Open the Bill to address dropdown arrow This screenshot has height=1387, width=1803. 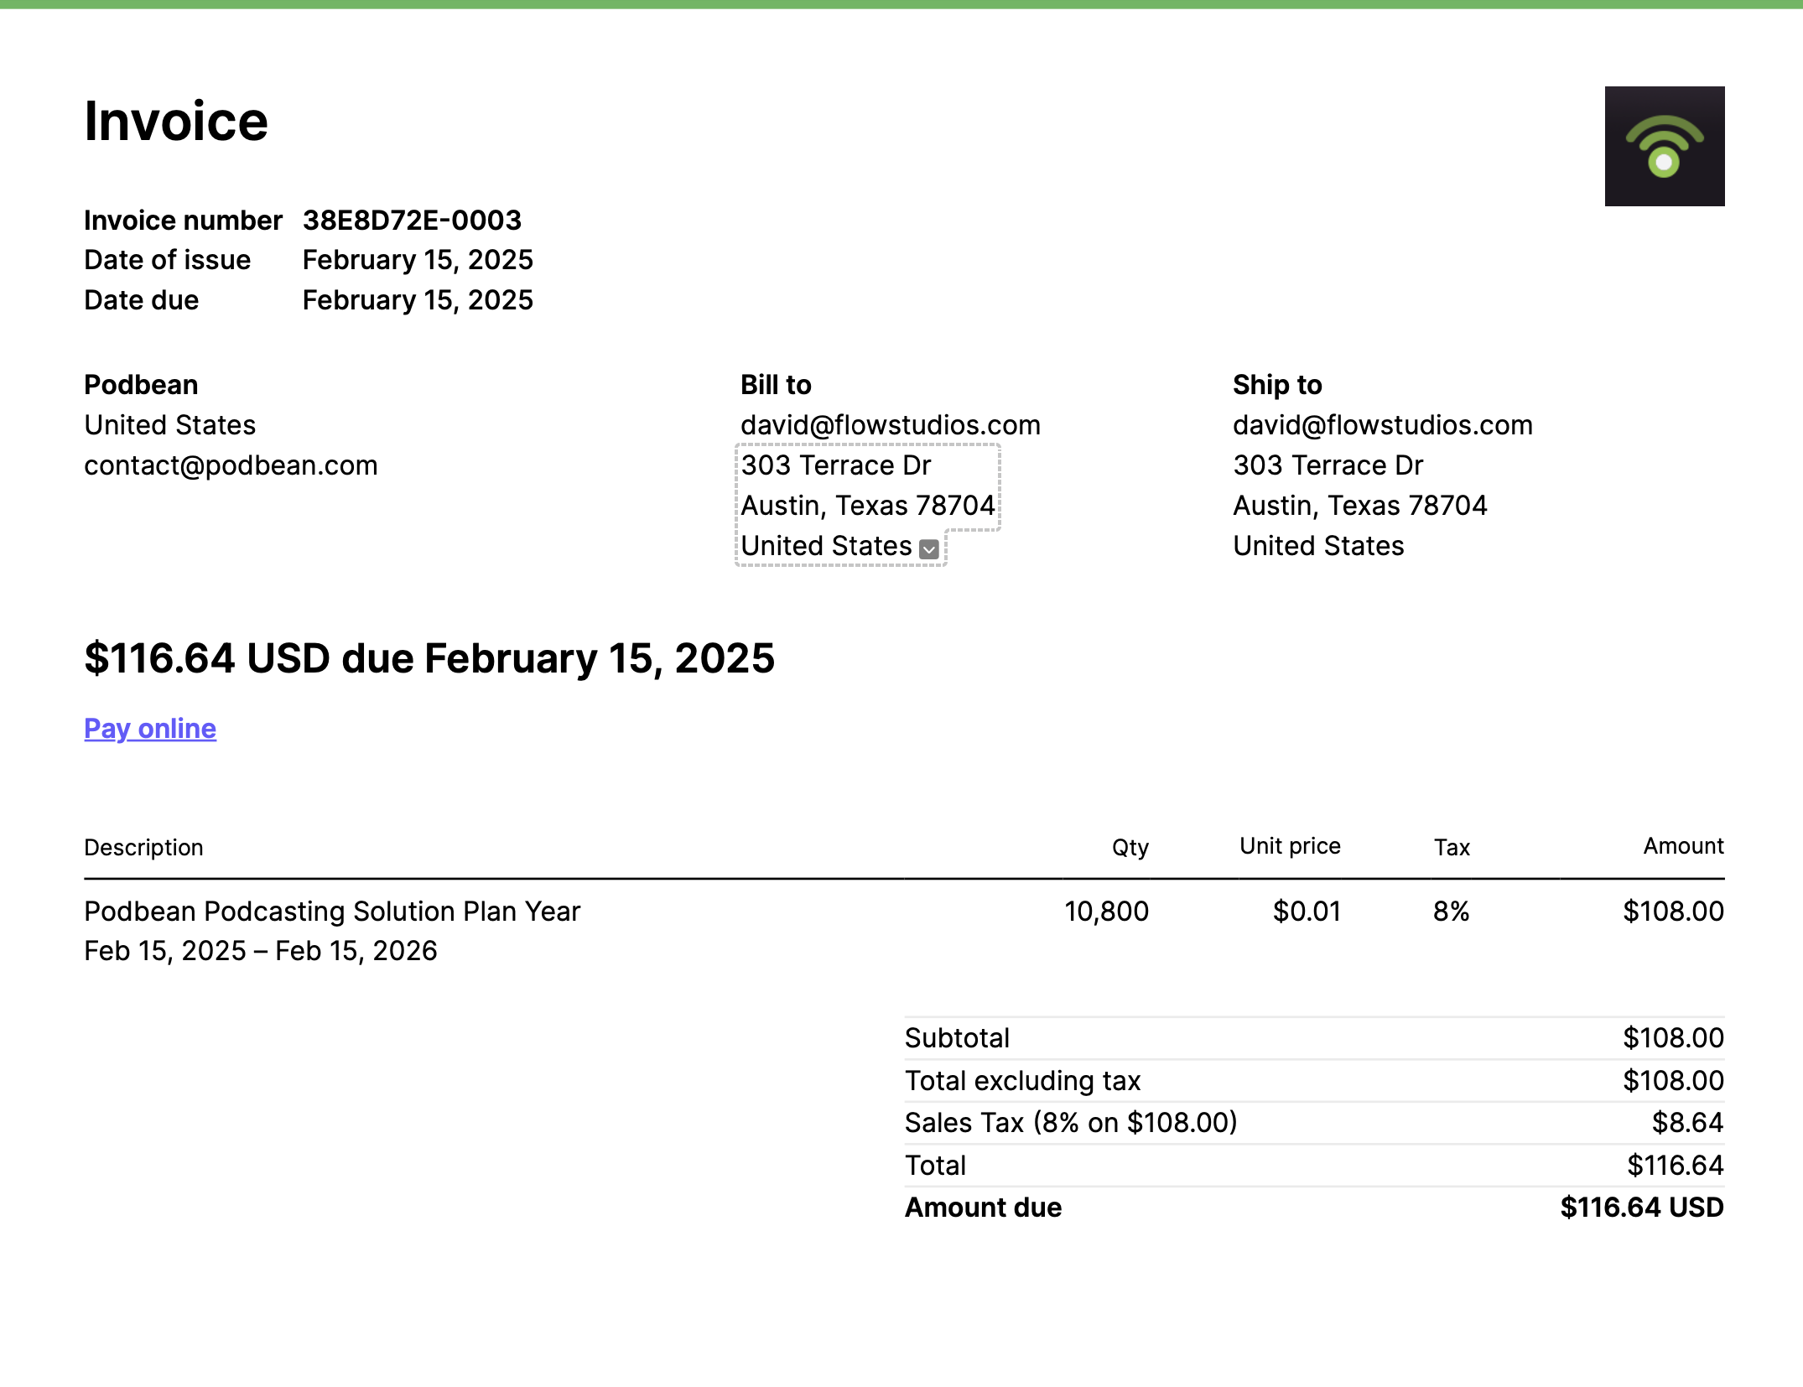click(928, 549)
